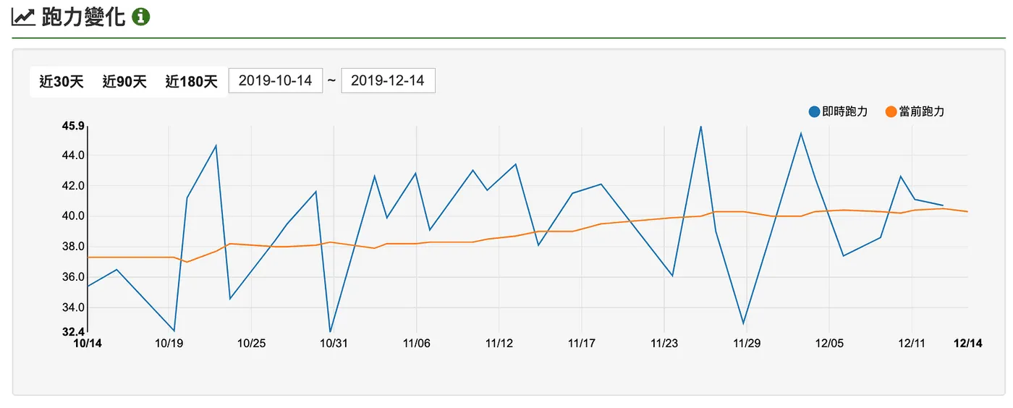Click the 44.0 y-axis label

coord(74,156)
